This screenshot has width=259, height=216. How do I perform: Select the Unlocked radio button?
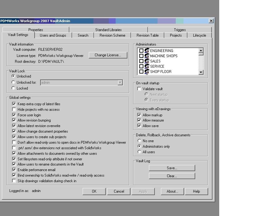pyautogui.click(x=13, y=76)
